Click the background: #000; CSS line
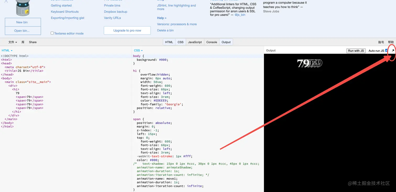The height and width of the screenshot is (192, 396). tap(152, 60)
